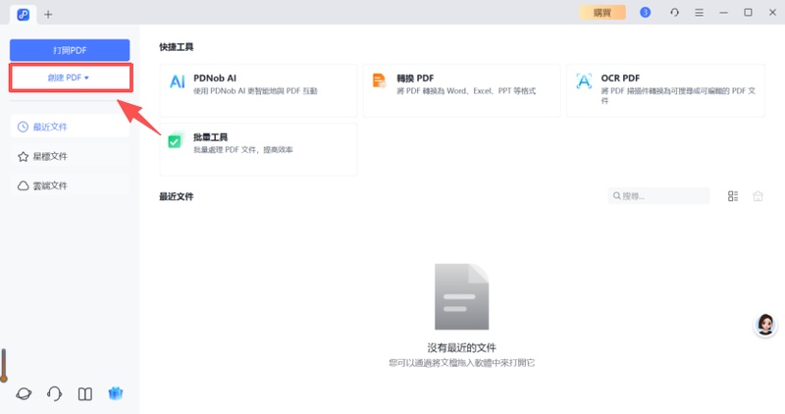Select 最近文件 in the sidebar
The image size is (785, 414).
click(x=70, y=127)
